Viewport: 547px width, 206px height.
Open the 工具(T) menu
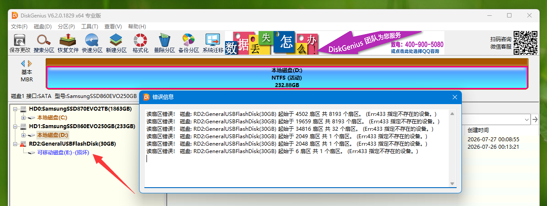coord(89,26)
